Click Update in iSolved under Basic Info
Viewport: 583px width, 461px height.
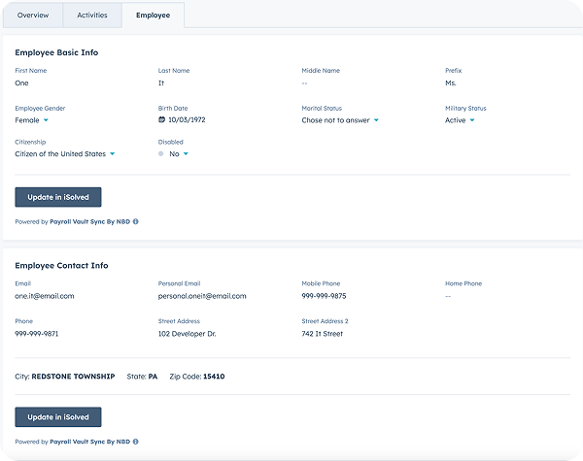click(58, 197)
